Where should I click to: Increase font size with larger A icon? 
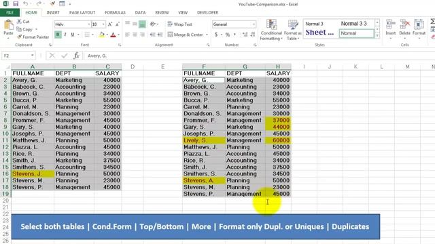(x=110, y=24)
